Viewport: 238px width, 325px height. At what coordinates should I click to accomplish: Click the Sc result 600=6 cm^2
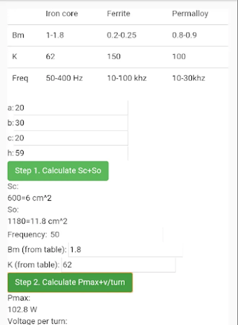pyautogui.click(x=30, y=198)
